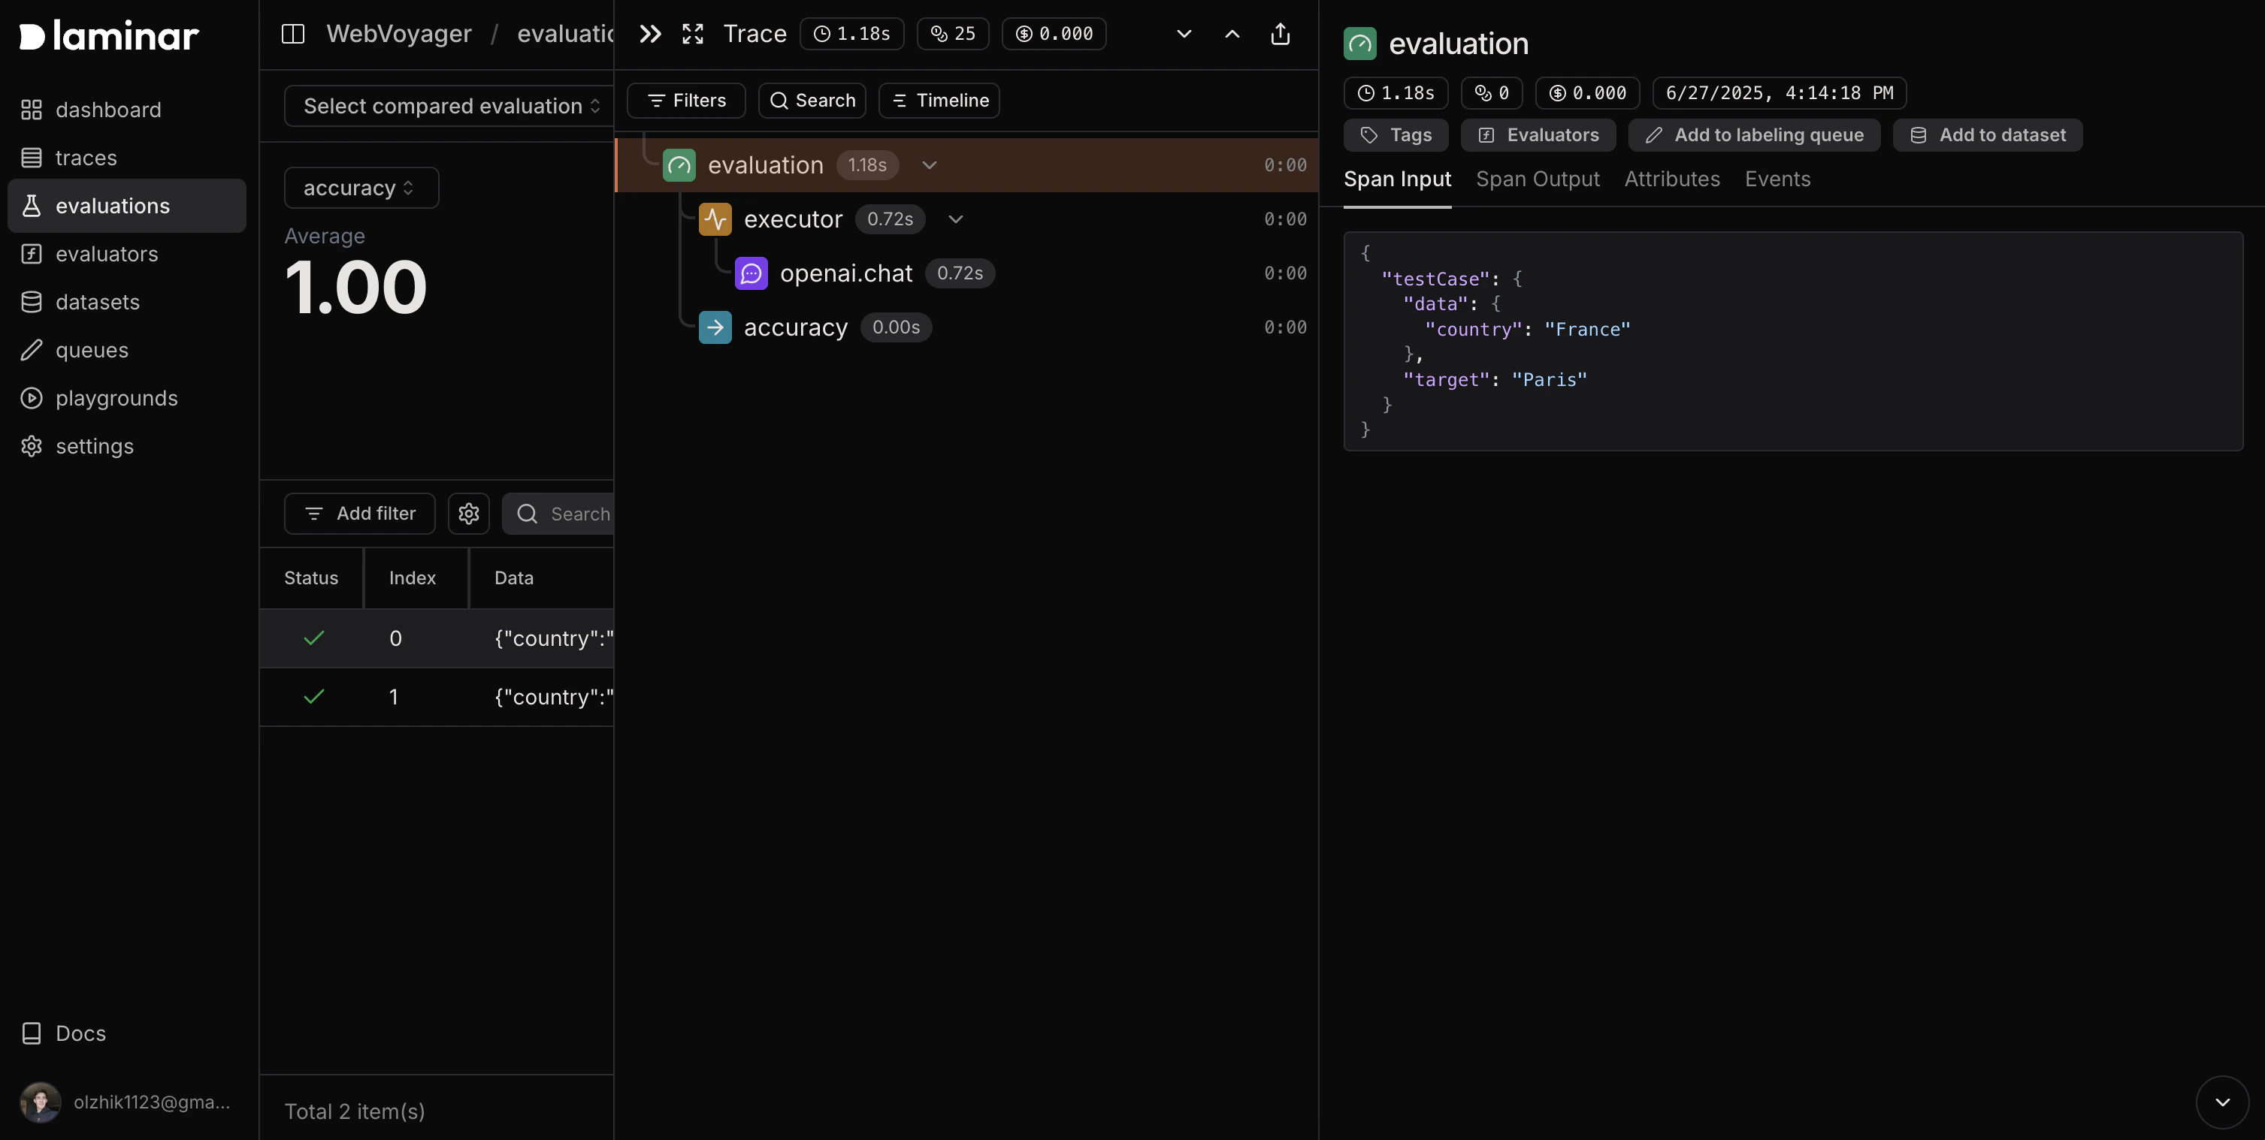Image resolution: width=2265 pixels, height=1140 pixels.
Task: Open the evaluators sidebar page
Action: click(x=107, y=254)
